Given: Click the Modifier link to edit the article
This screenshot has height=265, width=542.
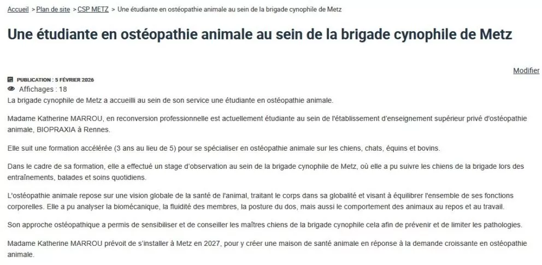Looking at the screenshot, I should [526, 70].
